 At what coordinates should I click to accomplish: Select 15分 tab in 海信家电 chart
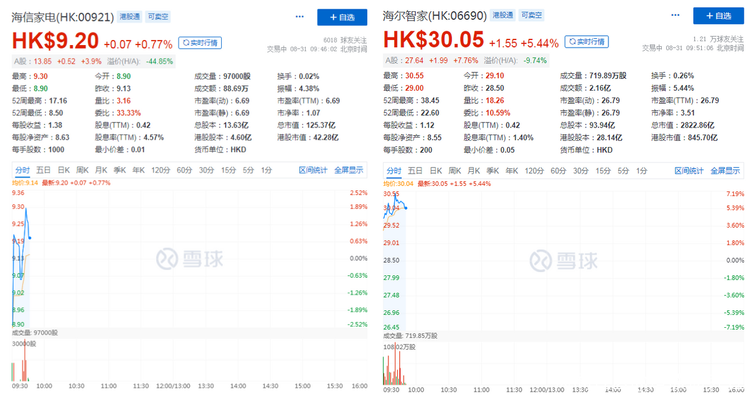click(228, 170)
